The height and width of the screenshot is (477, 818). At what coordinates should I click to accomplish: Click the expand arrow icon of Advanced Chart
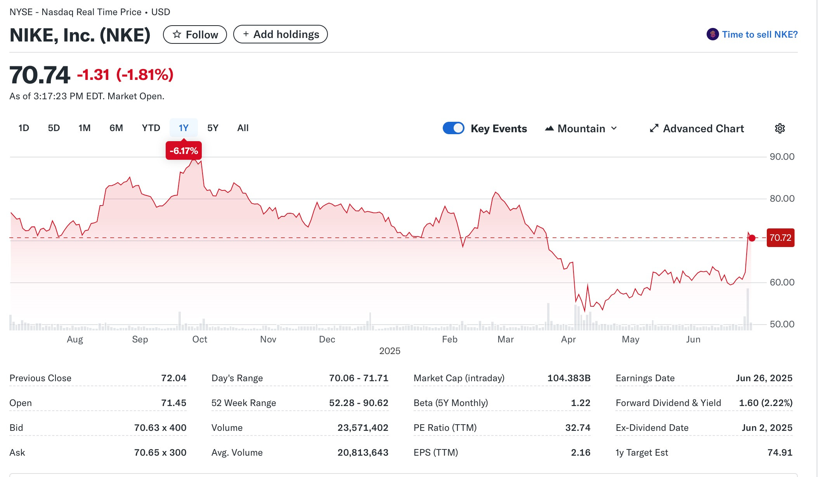(x=654, y=128)
